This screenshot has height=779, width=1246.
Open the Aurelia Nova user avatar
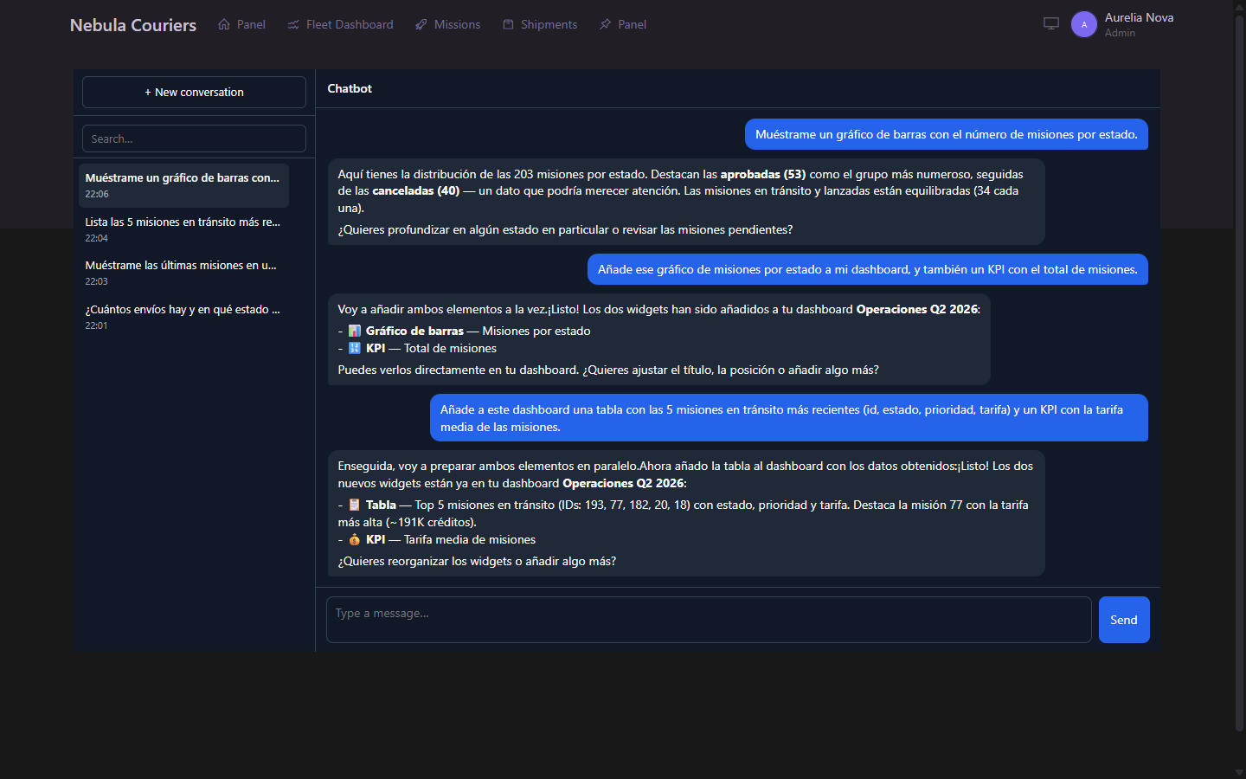point(1084,24)
